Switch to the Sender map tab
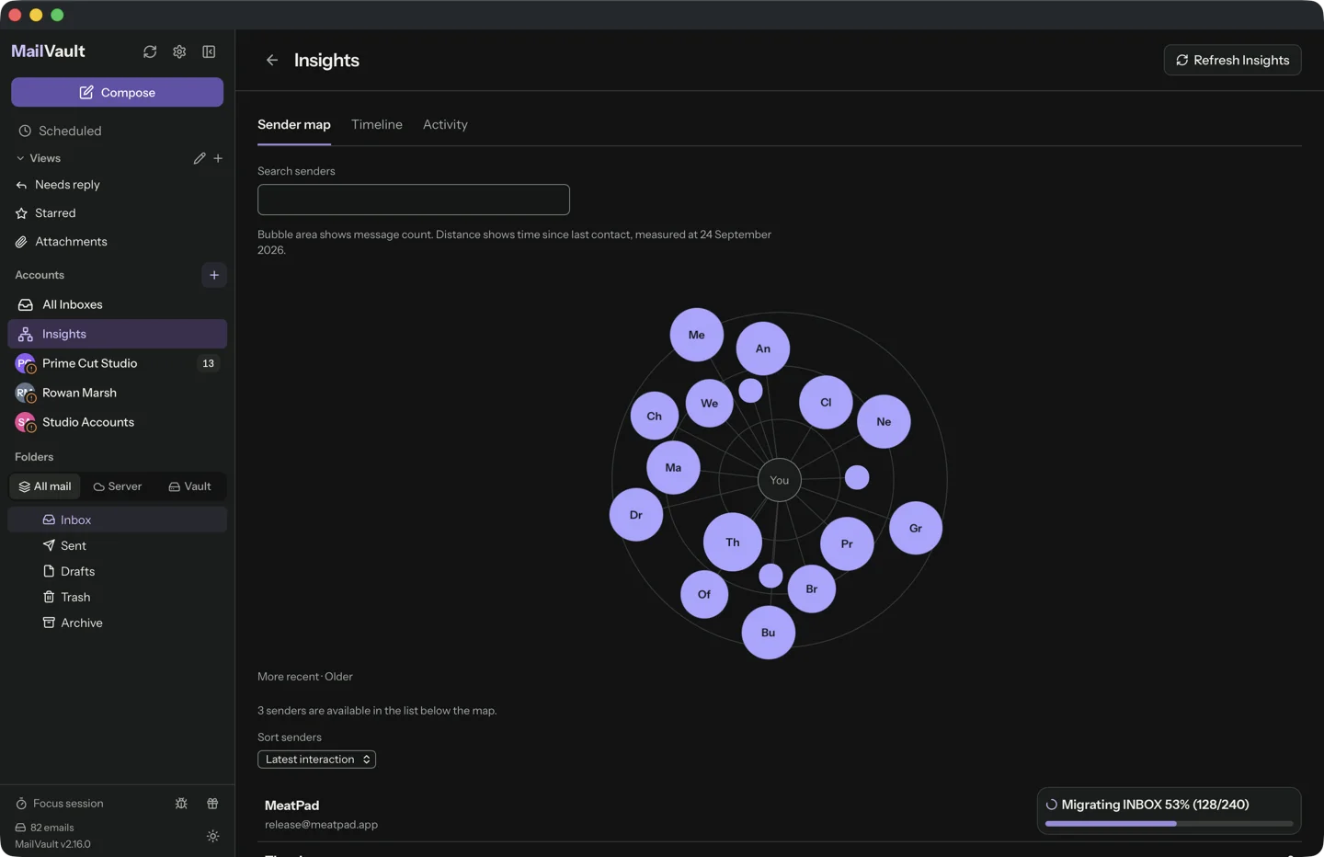 294,124
